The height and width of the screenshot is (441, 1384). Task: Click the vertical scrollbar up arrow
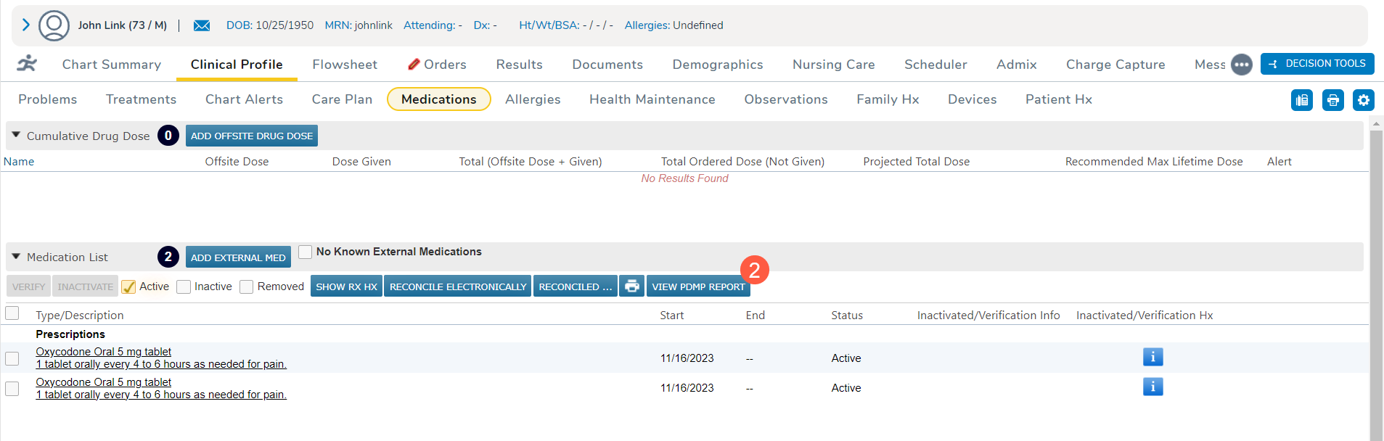(x=1375, y=124)
